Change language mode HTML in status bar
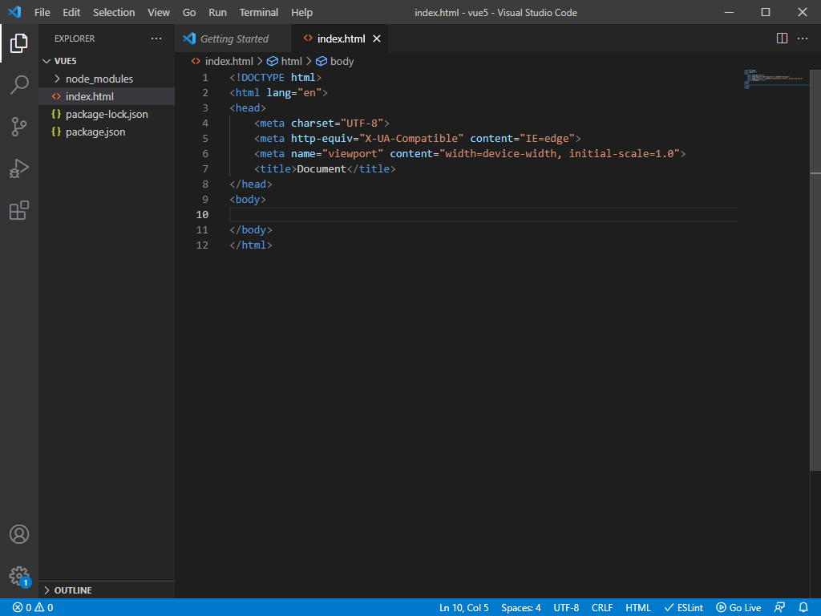 point(637,608)
